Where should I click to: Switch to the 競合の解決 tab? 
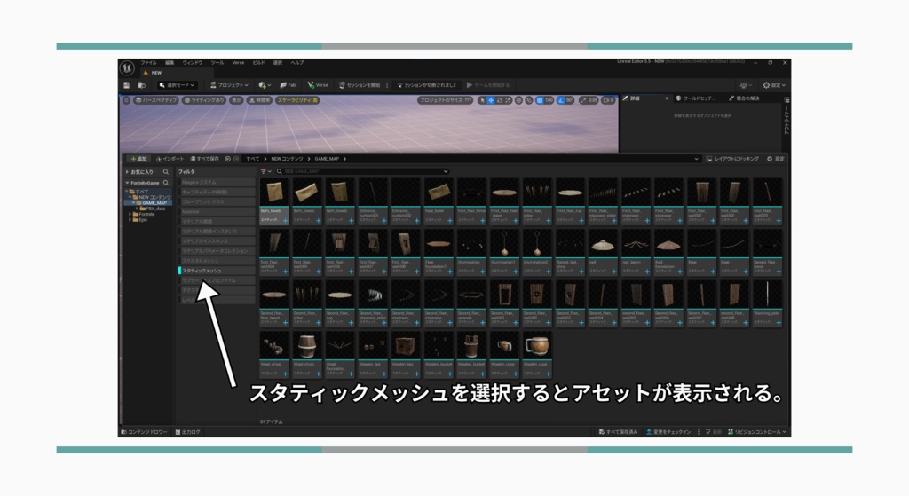745,98
